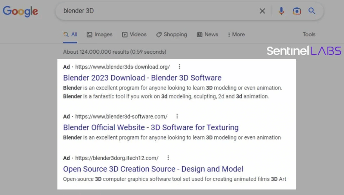Click snippet 'Blender is a fantastic tool'
The height and width of the screenshot is (195, 344).
[x=166, y=96]
